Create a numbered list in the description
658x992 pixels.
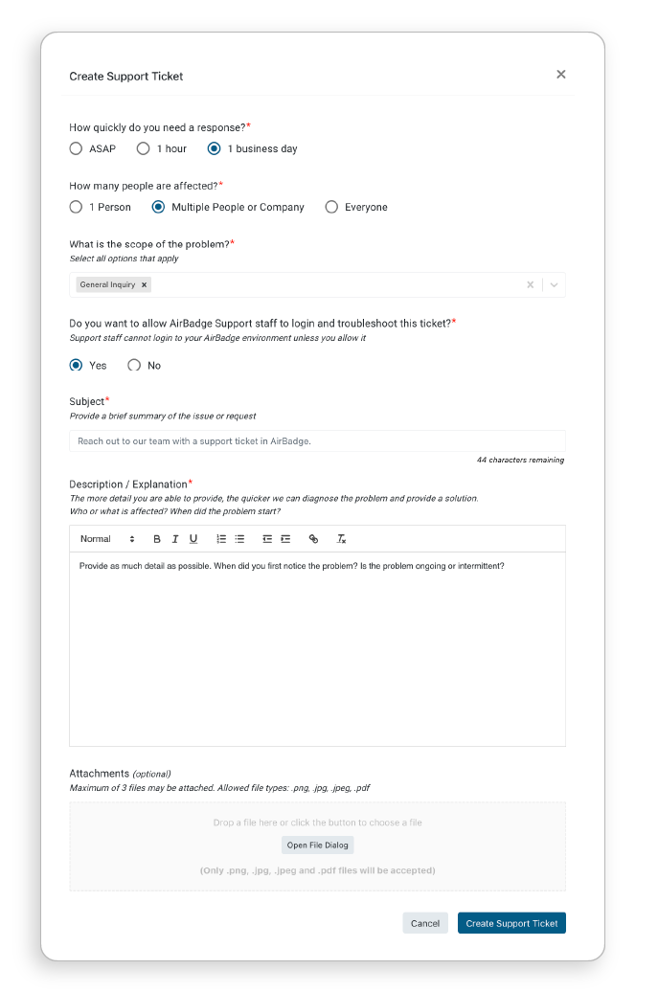(219, 538)
